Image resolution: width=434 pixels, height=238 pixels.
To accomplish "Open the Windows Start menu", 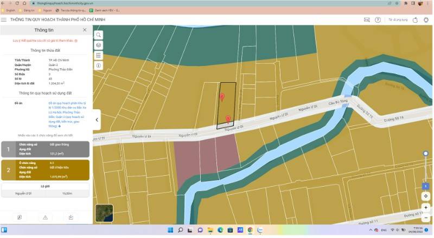I will coord(170,230).
